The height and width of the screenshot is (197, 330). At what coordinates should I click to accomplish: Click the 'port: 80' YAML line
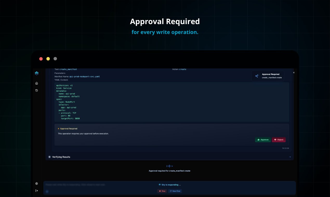[66, 116]
